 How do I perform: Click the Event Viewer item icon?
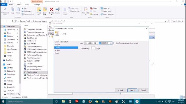25,41
